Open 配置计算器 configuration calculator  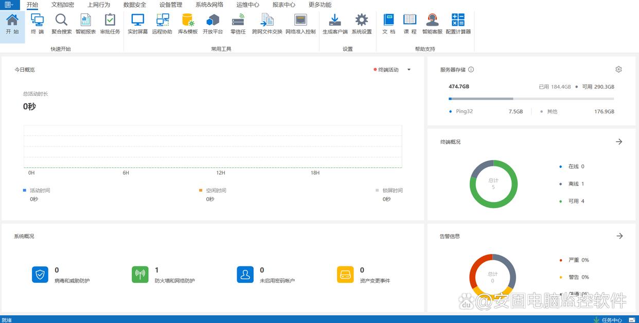point(458,24)
